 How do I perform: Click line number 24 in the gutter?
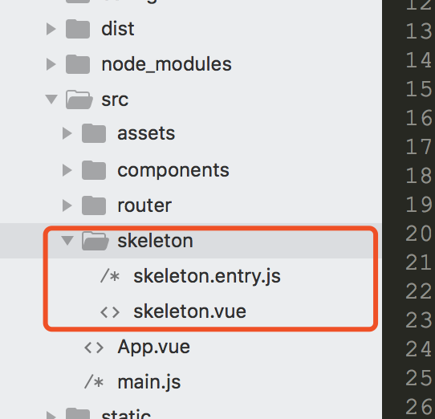[x=419, y=349]
